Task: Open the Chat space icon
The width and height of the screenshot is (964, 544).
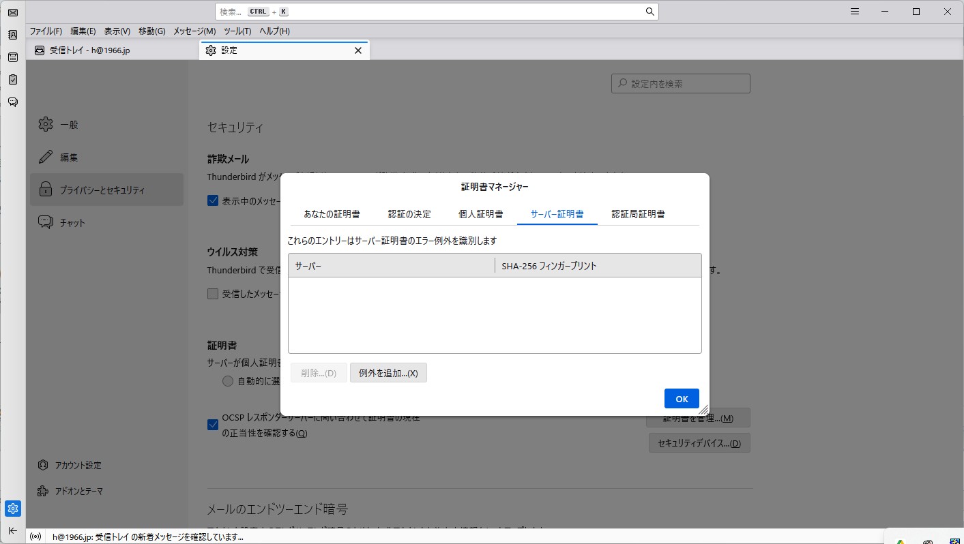Action: [x=12, y=102]
